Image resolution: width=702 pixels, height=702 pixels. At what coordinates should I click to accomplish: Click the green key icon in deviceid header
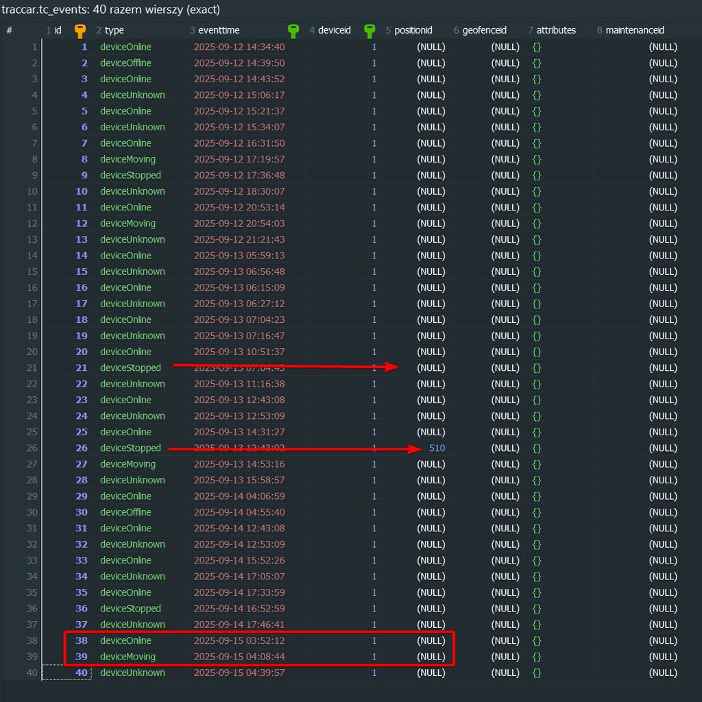click(370, 31)
